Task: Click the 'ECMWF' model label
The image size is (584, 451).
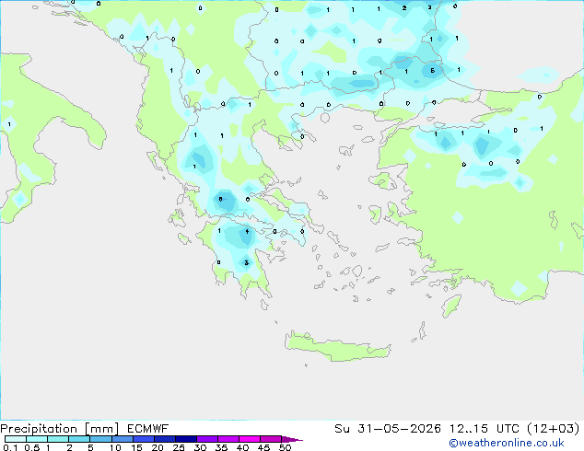Action: pos(147,429)
